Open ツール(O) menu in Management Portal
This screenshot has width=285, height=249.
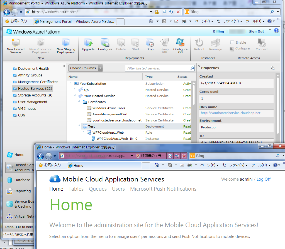[x=255, y=21]
